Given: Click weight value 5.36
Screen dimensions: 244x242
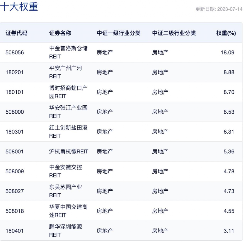Looking at the screenshot, I should 229,151.
